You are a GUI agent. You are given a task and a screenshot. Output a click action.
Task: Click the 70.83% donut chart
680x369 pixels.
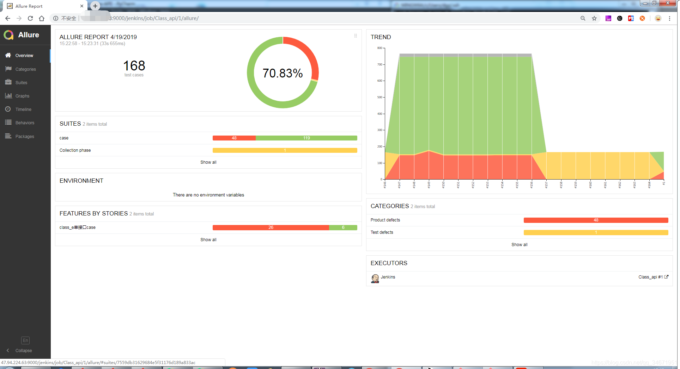coord(283,73)
